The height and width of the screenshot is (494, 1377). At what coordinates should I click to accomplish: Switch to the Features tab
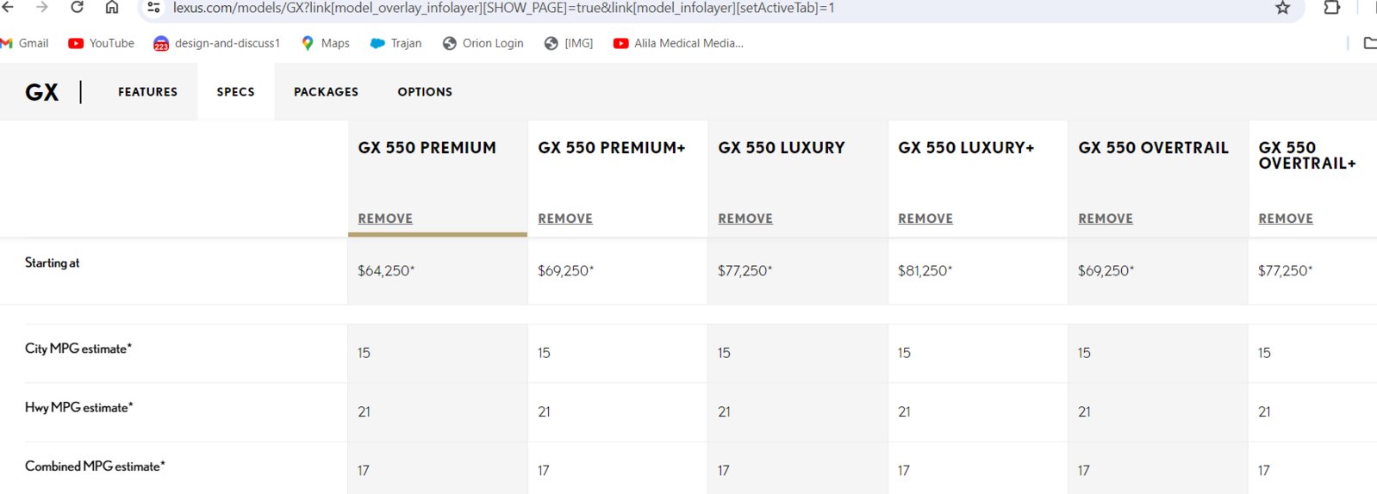point(147,92)
